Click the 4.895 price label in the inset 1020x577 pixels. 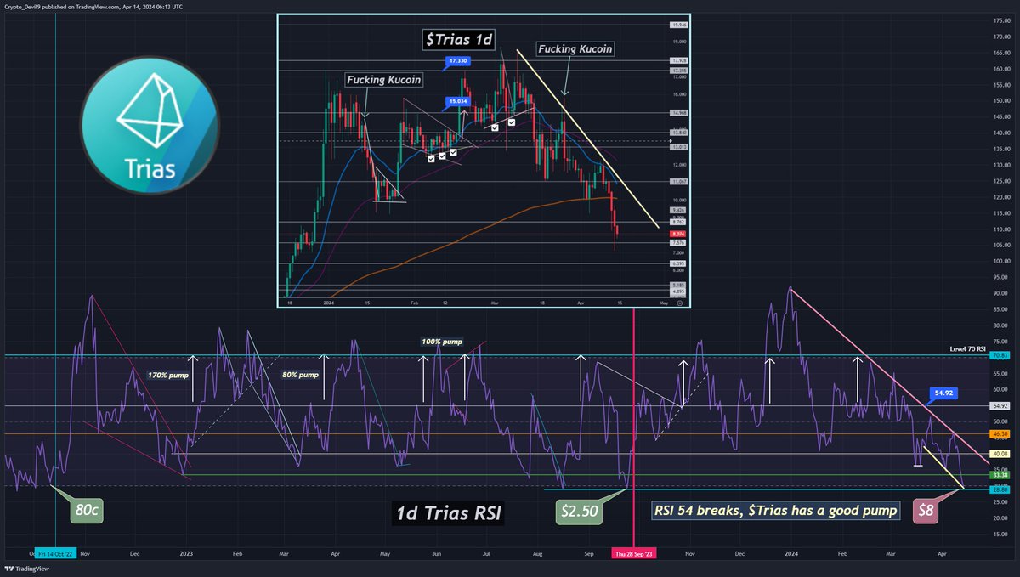[x=678, y=291]
